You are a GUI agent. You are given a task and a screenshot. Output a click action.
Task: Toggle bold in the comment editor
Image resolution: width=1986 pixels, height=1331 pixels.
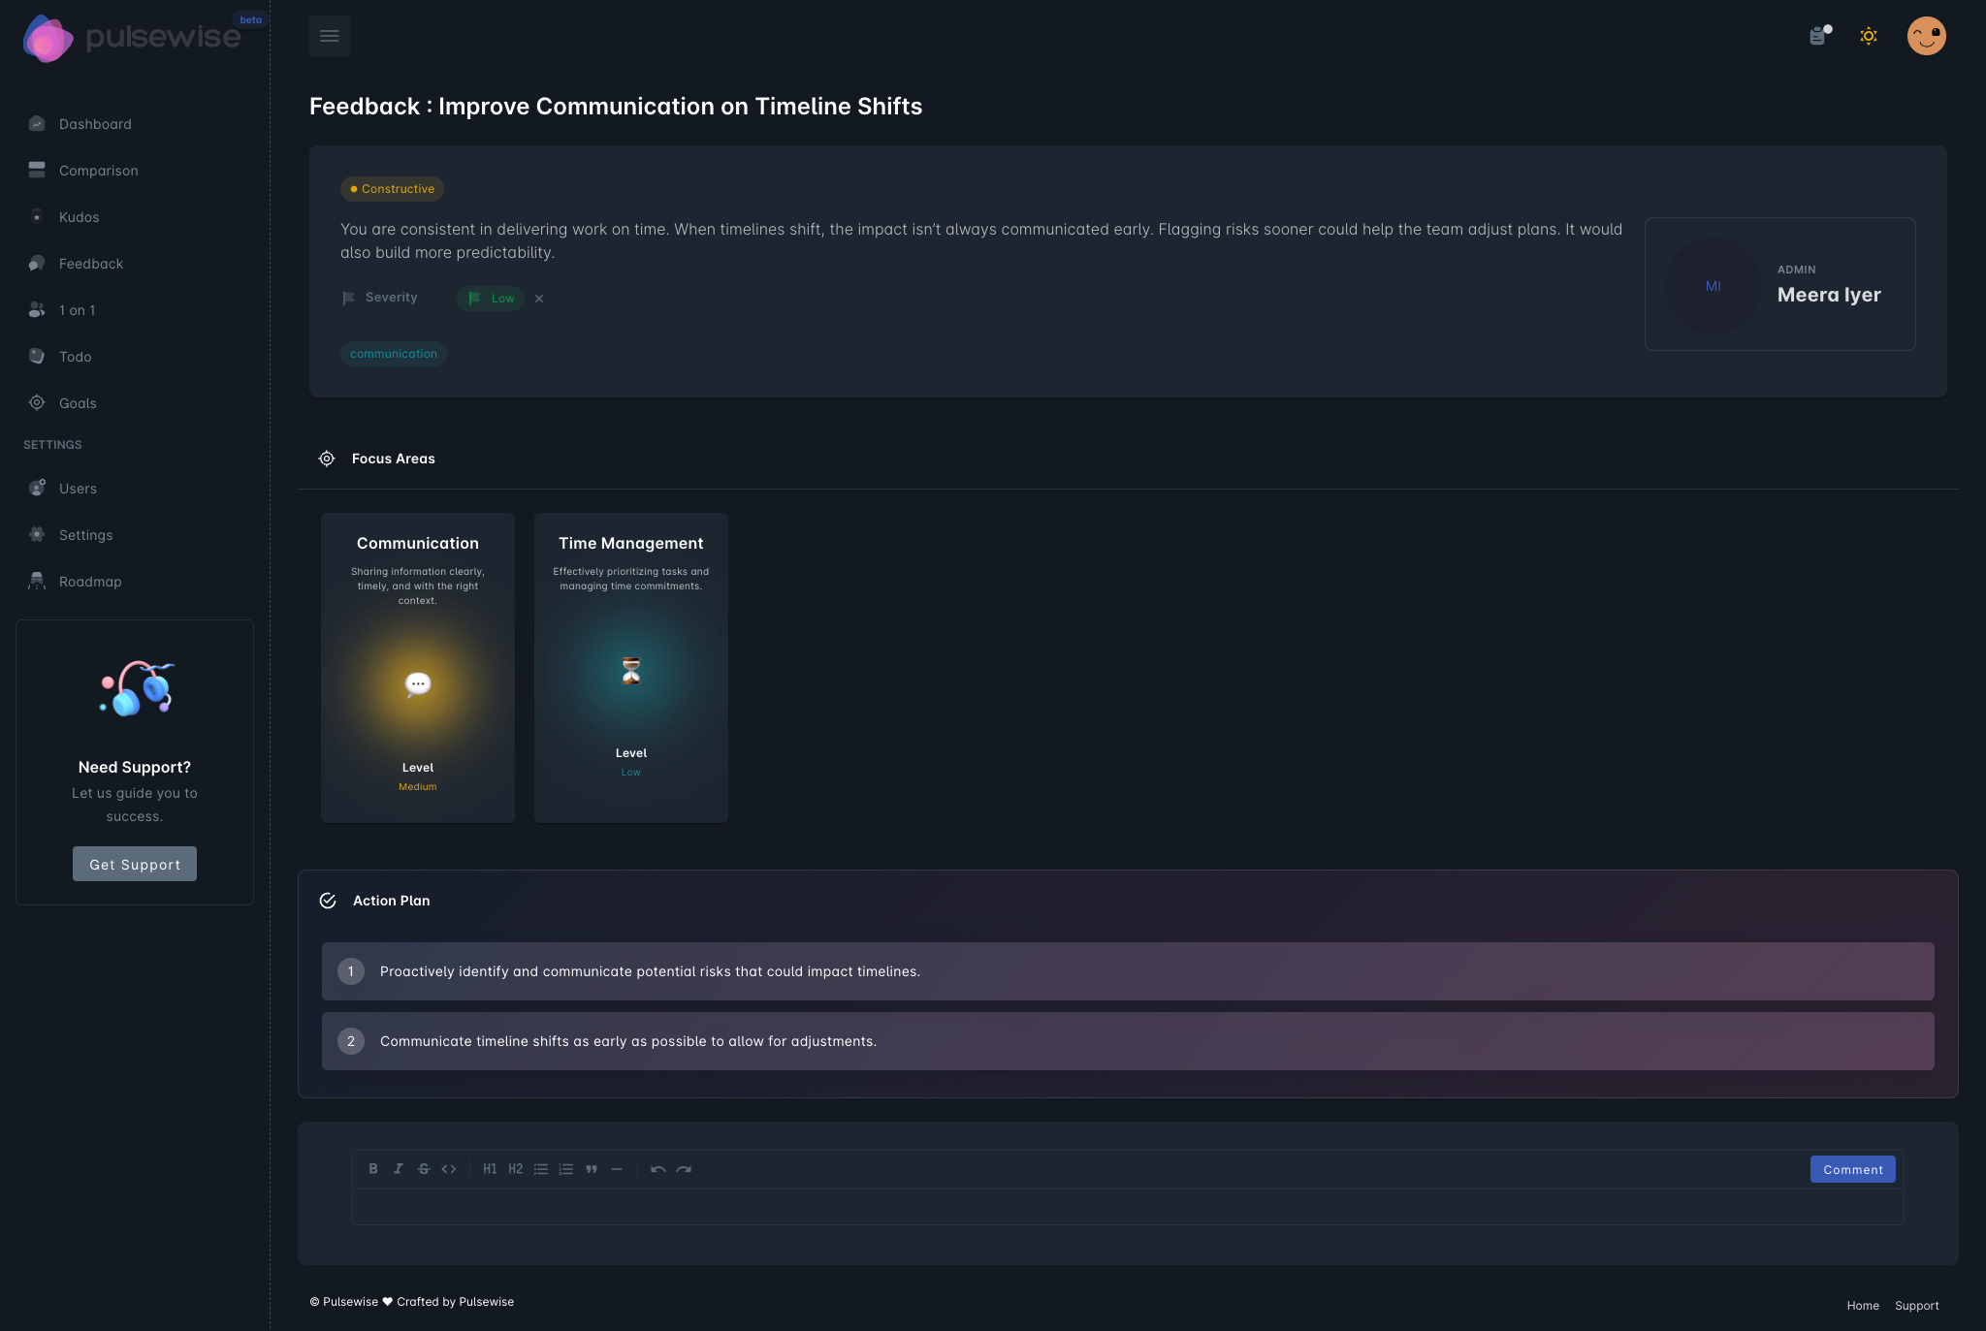[373, 1169]
